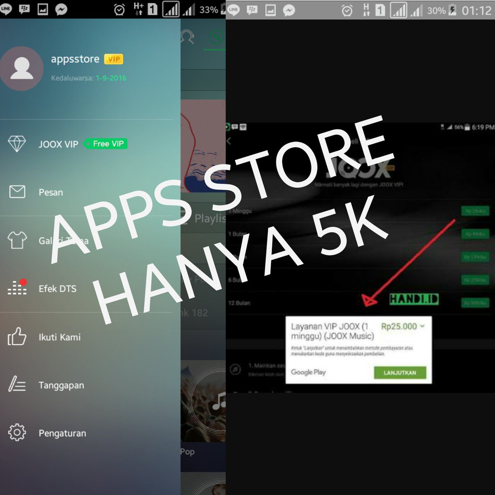Tap the 01:12 clock in right status bar
This screenshot has width=495, height=495.
click(x=476, y=10)
